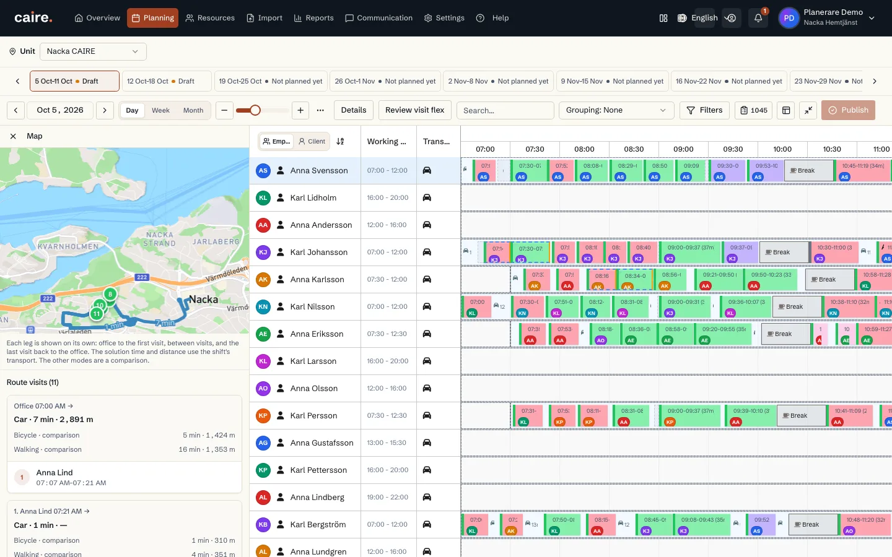The width and height of the screenshot is (892, 557).
Task: Go to previous day arrow
Action: click(x=16, y=110)
